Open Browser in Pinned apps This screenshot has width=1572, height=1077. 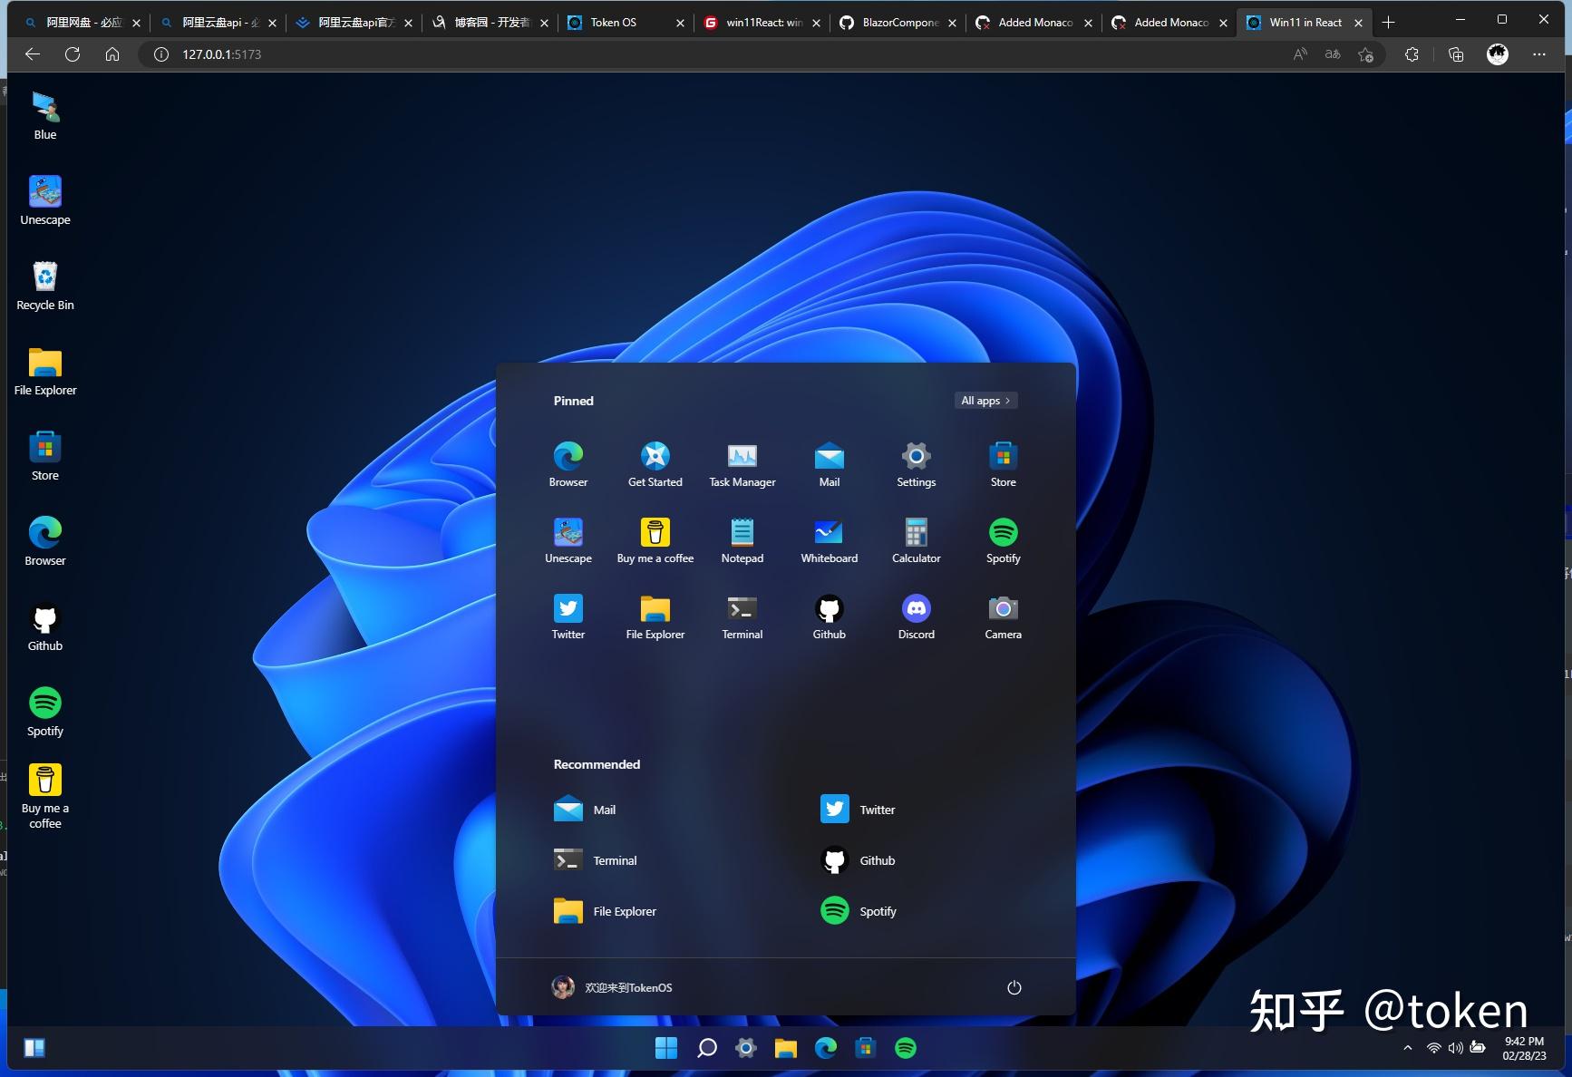(x=568, y=464)
